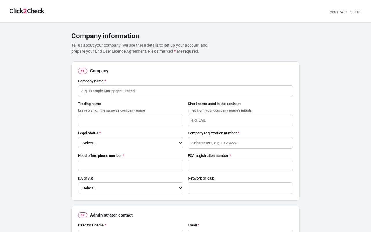
Task: Click the Company section title
Action: (99, 71)
